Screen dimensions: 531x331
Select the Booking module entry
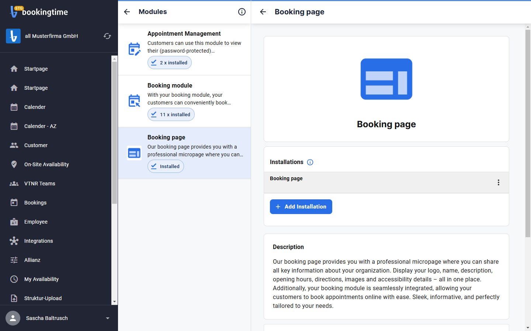(184, 101)
